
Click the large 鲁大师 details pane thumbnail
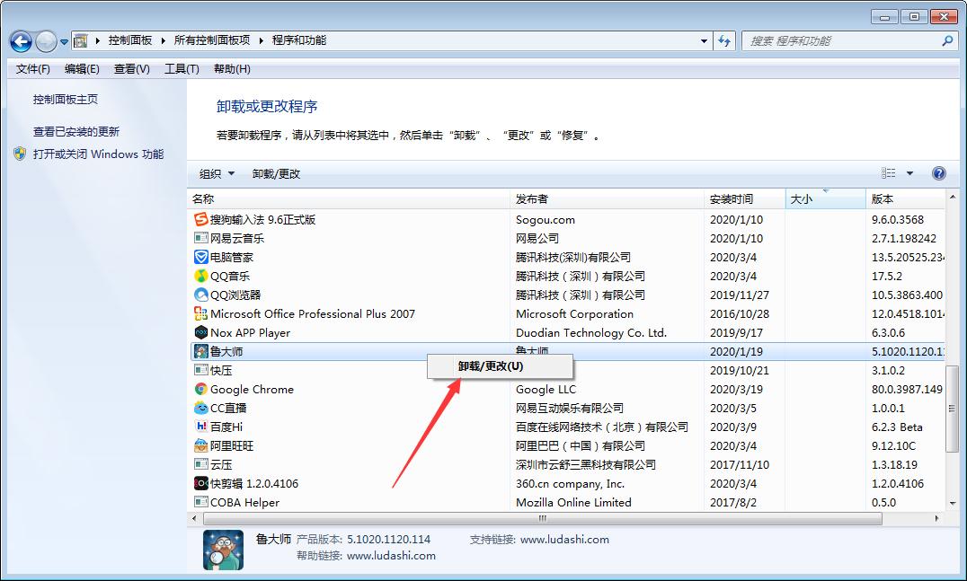223,550
